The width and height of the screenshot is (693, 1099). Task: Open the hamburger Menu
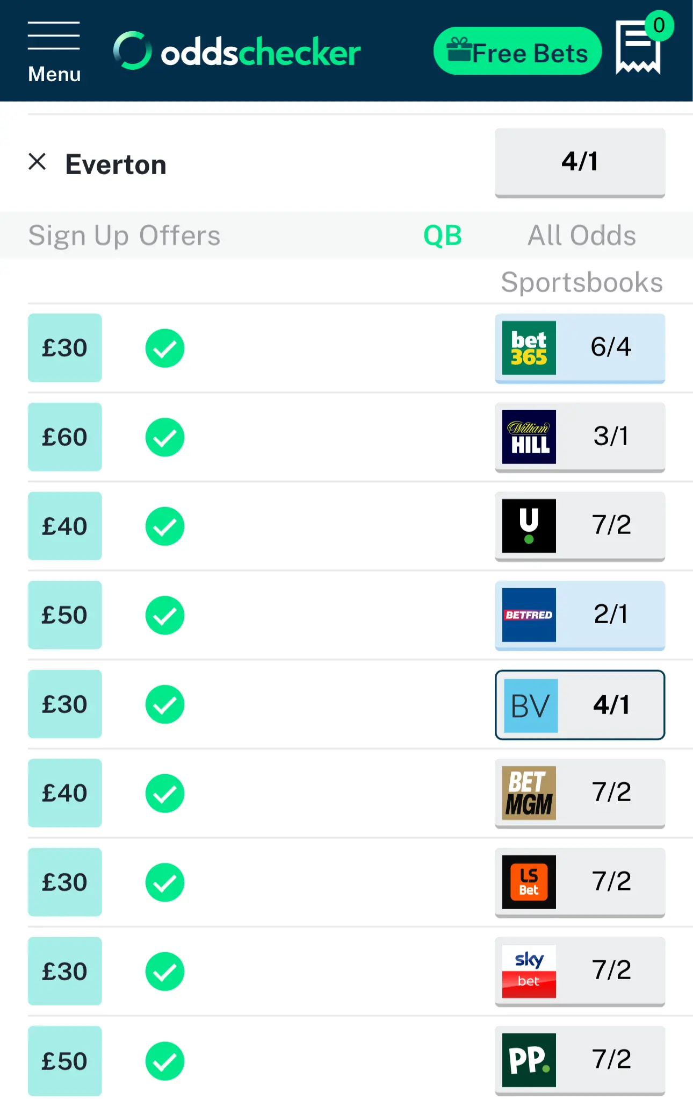[54, 52]
